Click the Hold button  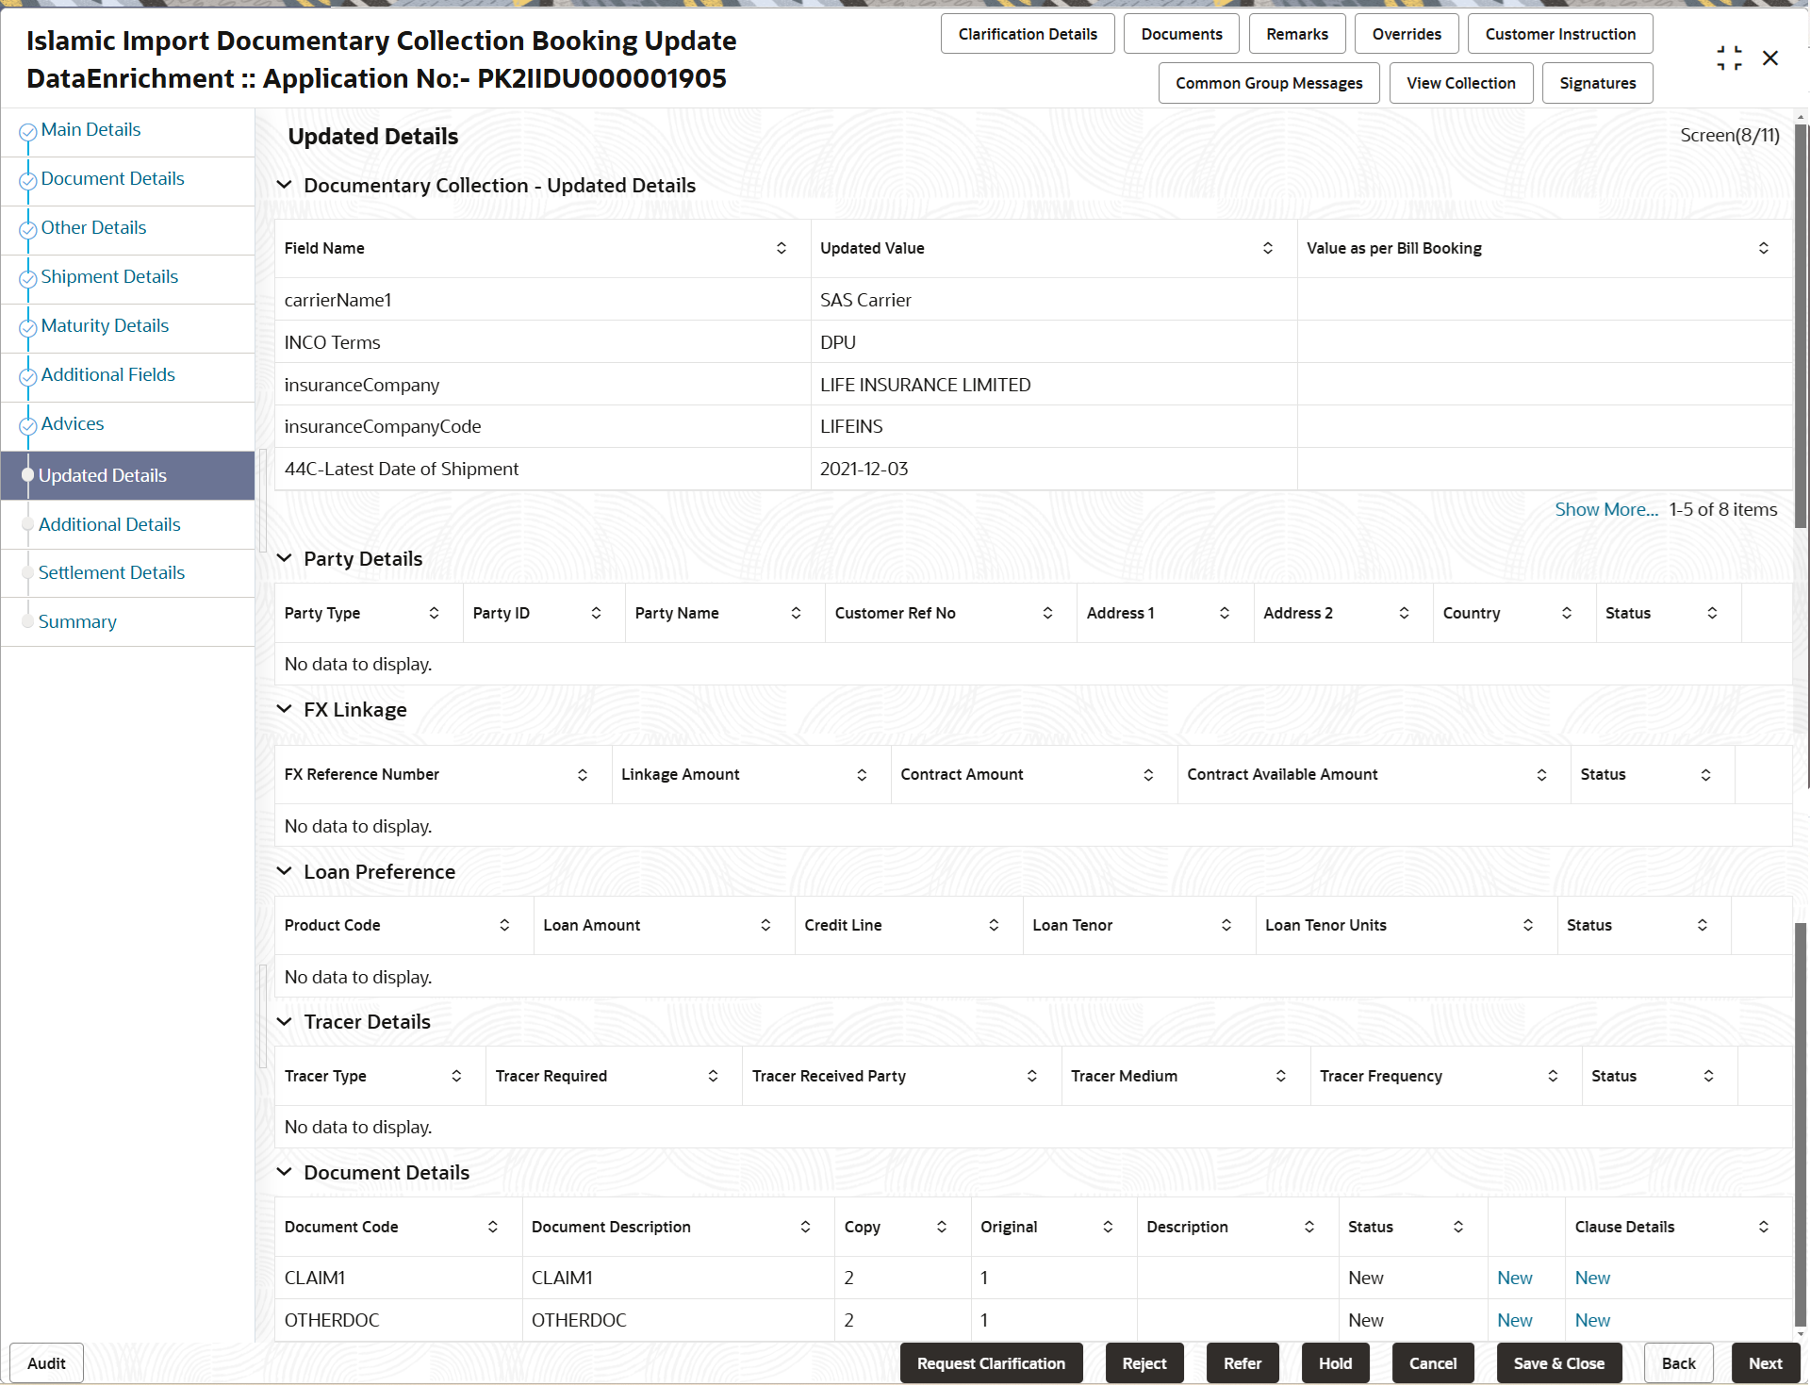click(x=1334, y=1363)
